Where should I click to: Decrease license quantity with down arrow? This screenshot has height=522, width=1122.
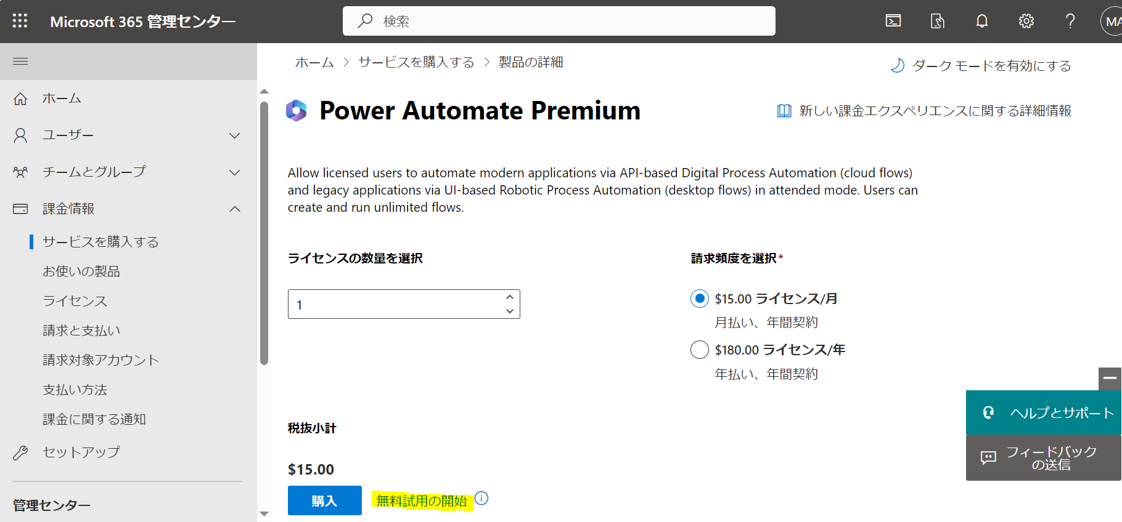510,311
